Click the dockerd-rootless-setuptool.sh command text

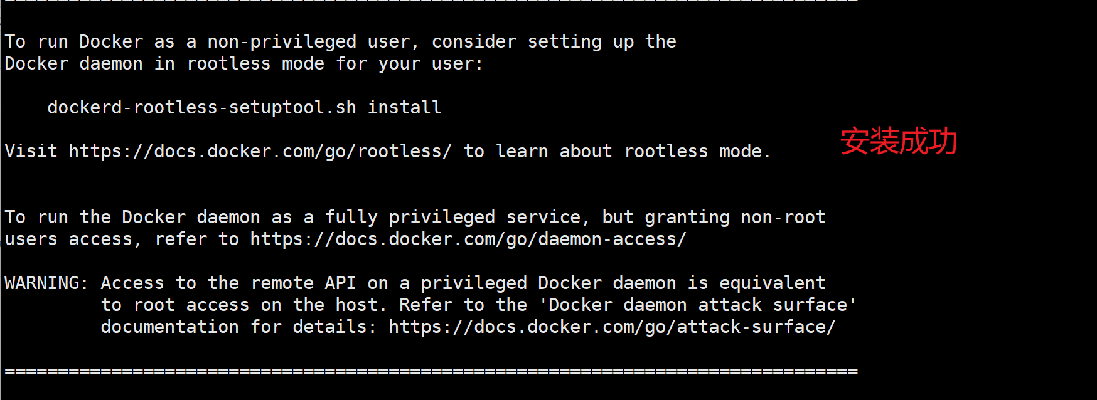201,108
